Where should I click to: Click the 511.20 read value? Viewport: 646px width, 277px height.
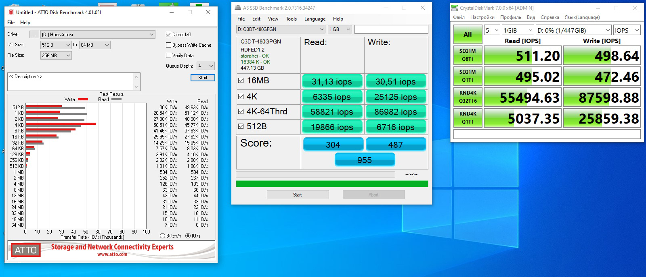(522, 56)
